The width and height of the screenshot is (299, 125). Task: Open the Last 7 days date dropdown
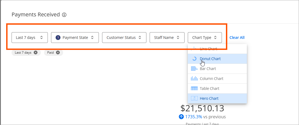point(30,38)
